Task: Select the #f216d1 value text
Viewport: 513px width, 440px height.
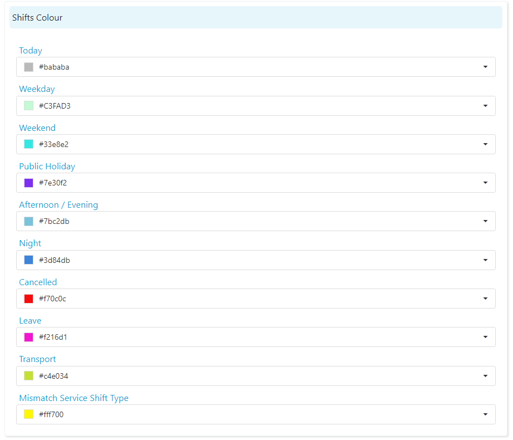Action: 53,338
